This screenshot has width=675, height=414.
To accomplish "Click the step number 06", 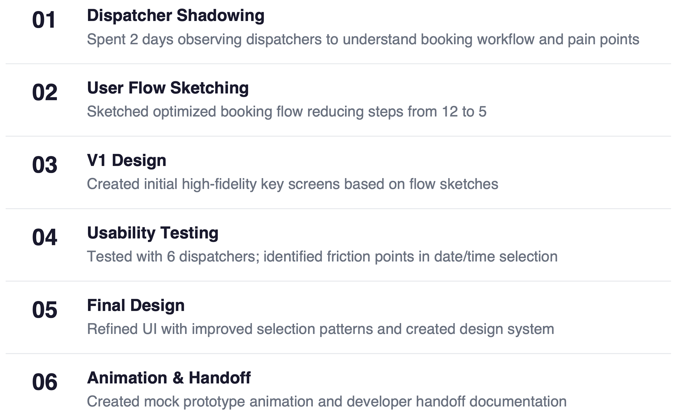I will click(x=45, y=382).
